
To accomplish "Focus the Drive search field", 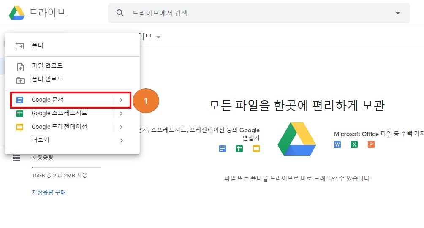I will [x=259, y=13].
